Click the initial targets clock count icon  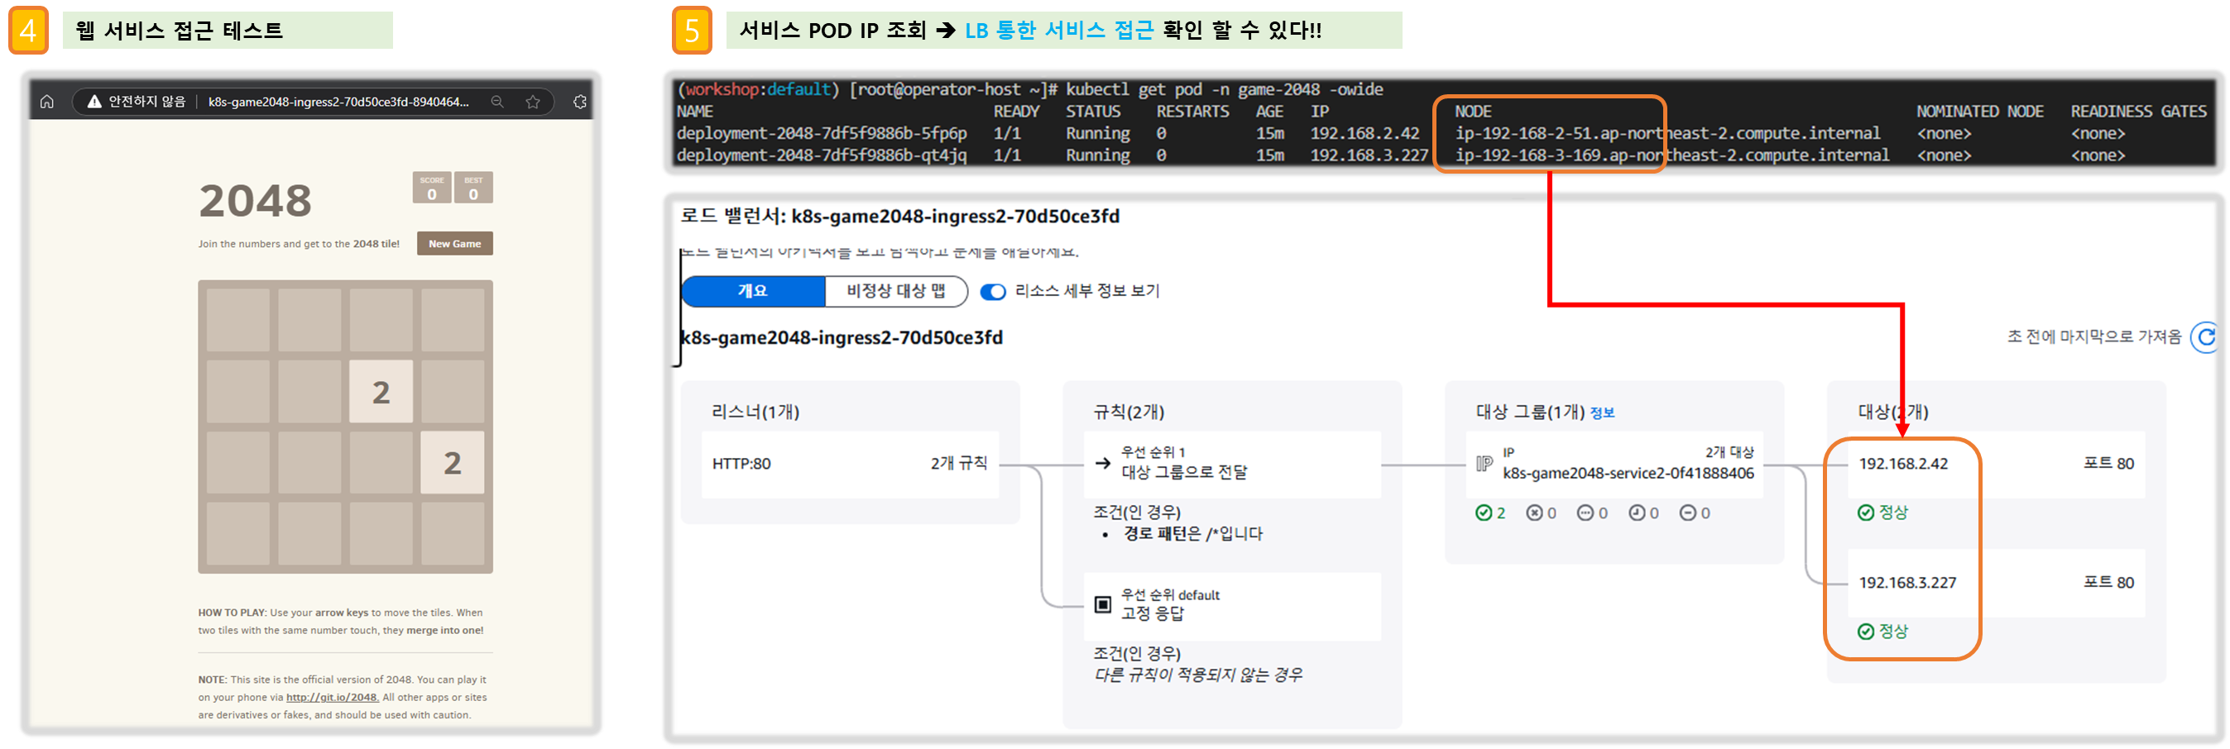(1636, 513)
